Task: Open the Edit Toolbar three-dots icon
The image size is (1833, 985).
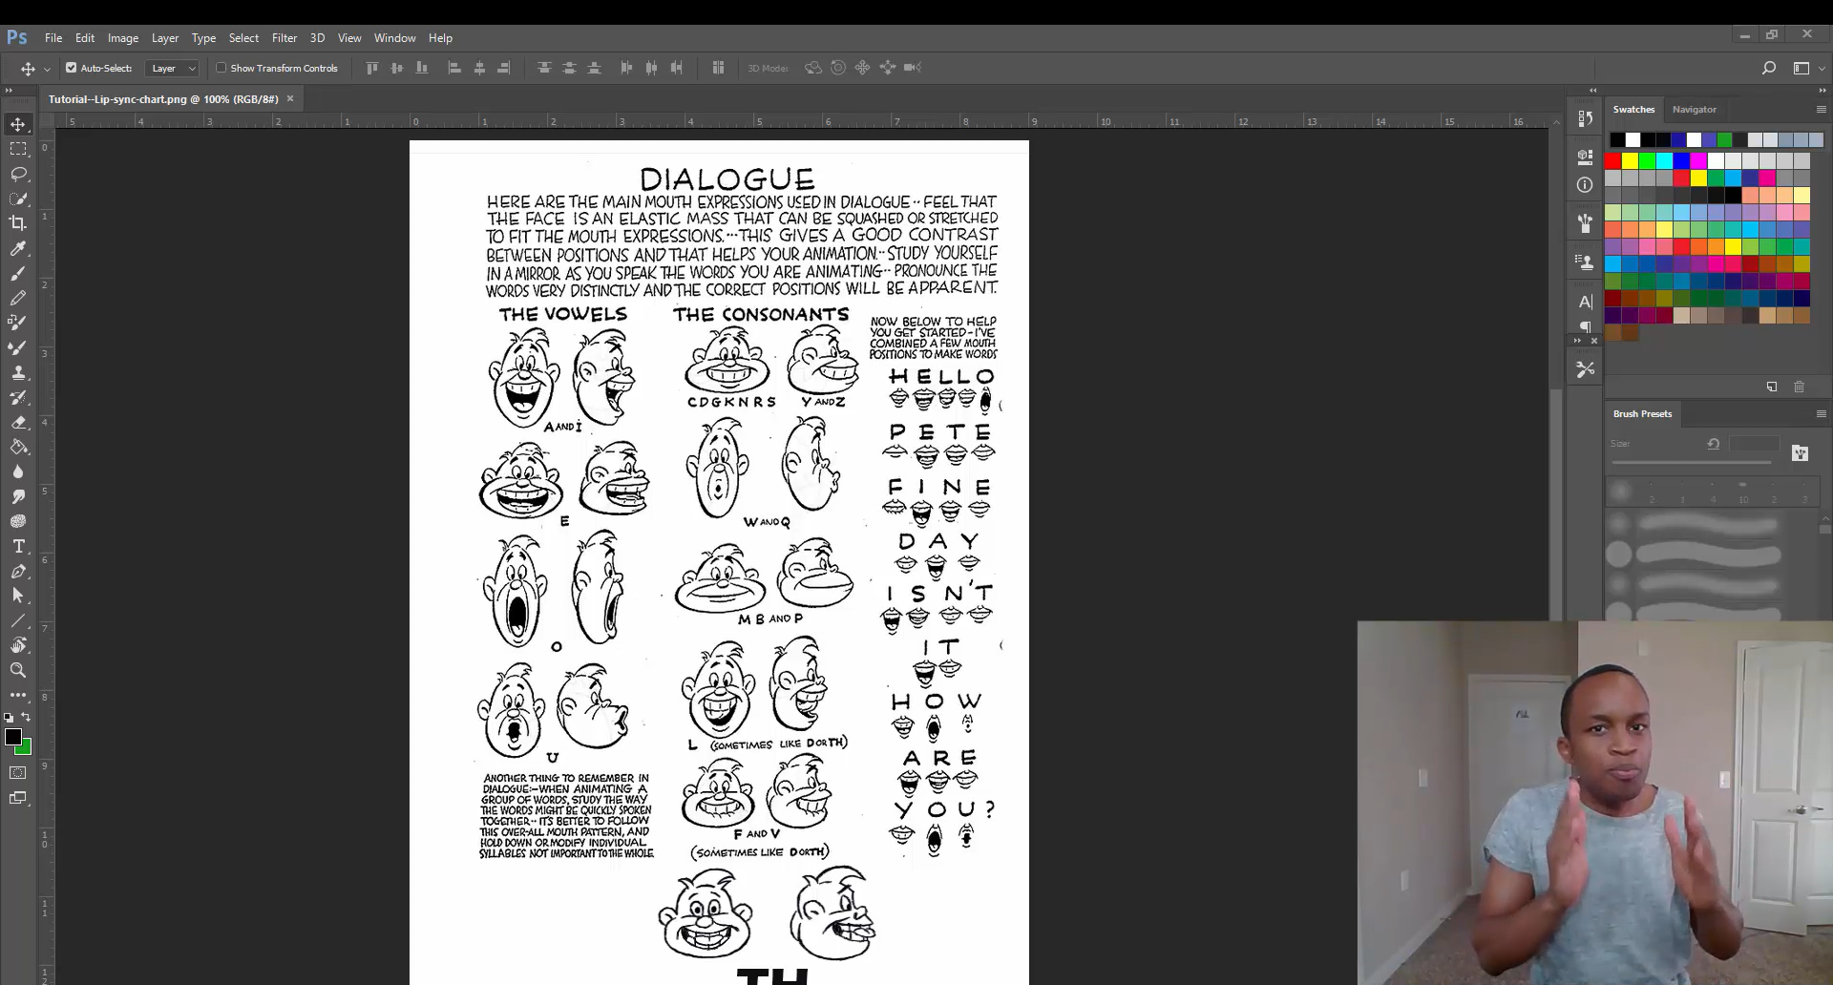Action: click(18, 695)
